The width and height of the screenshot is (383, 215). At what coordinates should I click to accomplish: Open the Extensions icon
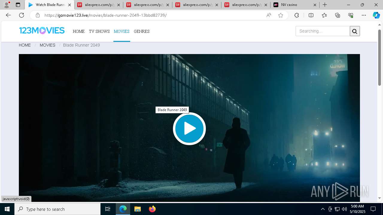(297, 15)
